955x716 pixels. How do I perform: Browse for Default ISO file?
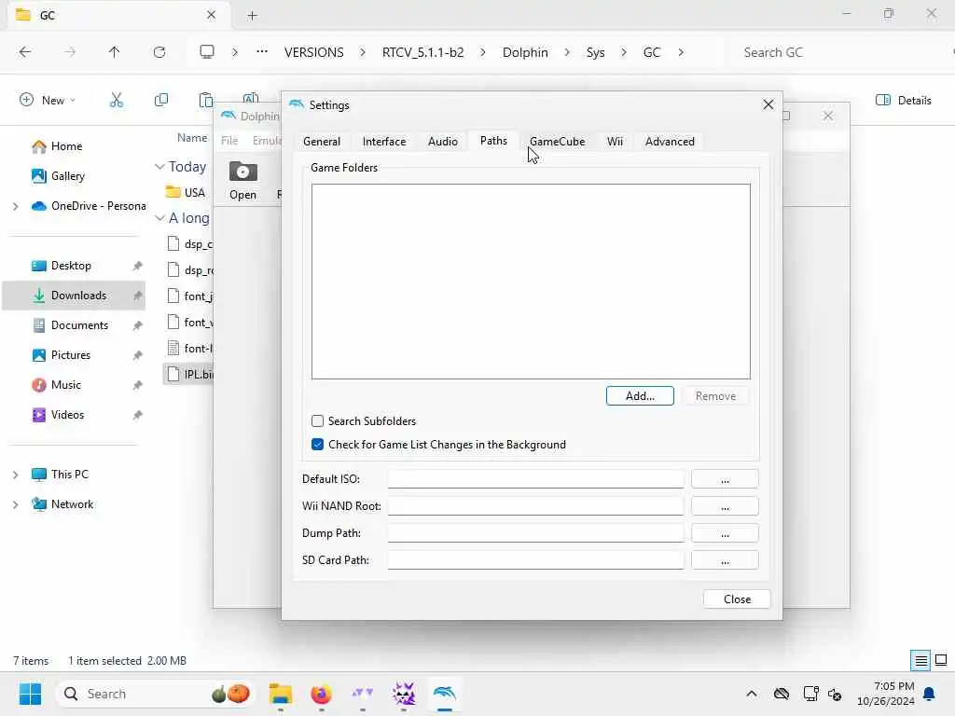click(x=725, y=478)
